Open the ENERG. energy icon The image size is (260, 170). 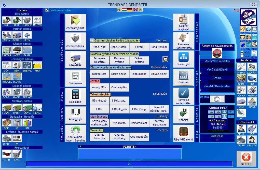pyautogui.click(x=27, y=65)
